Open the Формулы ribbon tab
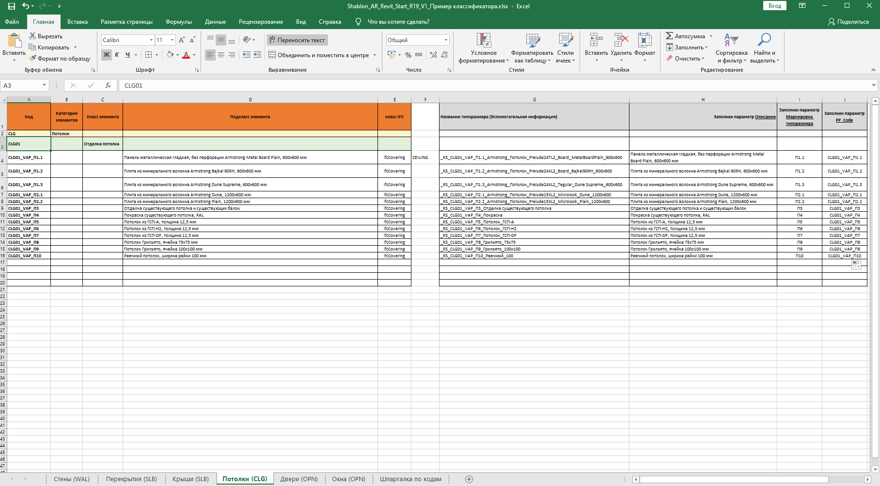 click(178, 22)
